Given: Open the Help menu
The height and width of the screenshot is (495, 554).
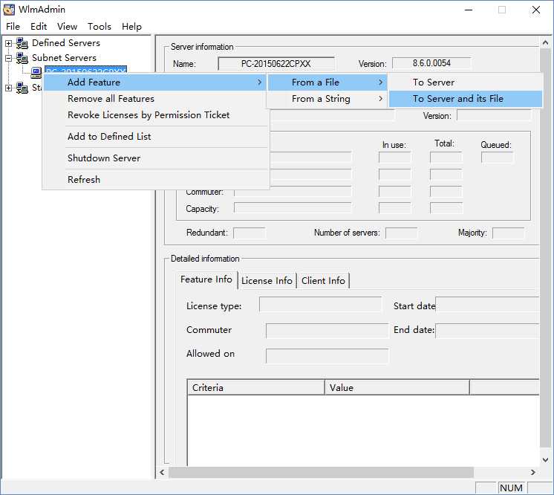Looking at the screenshot, I should click(x=131, y=27).
